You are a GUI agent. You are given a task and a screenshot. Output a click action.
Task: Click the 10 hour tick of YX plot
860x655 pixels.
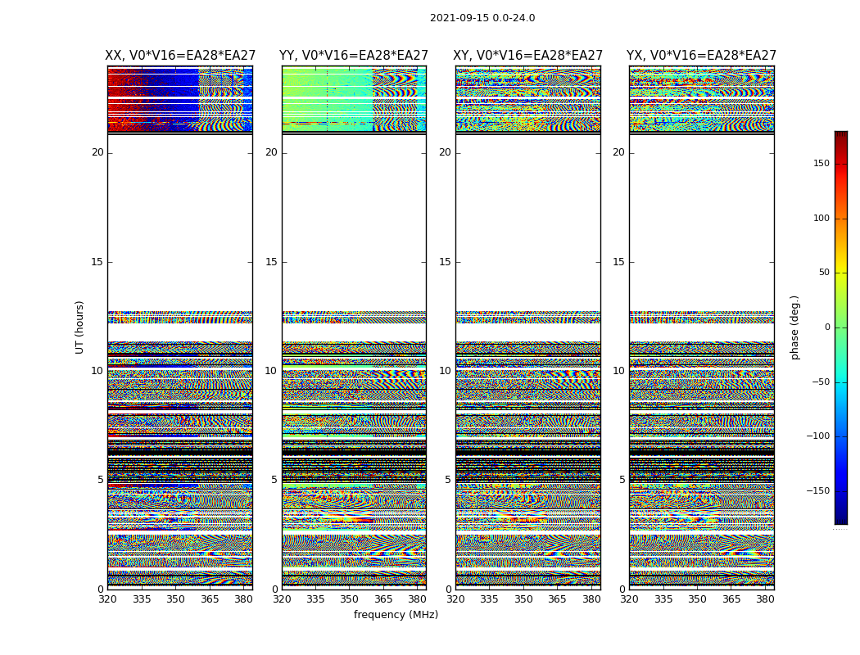[x=618, y=371]
